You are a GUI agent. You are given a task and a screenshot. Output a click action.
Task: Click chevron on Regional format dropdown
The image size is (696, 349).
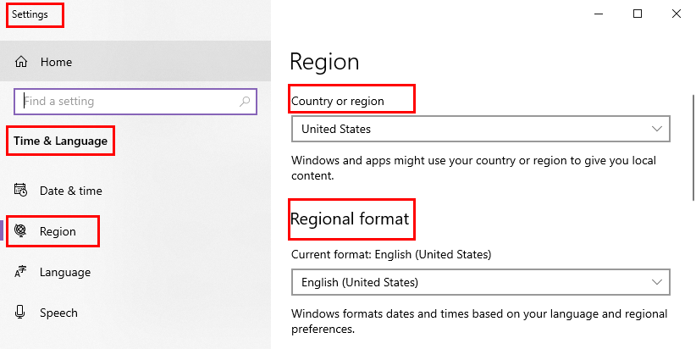tap(656, 282)
